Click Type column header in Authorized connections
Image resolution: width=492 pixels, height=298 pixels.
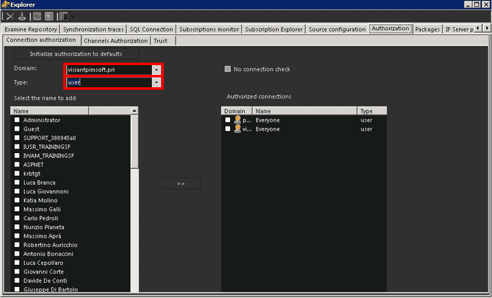coord(372,111)
